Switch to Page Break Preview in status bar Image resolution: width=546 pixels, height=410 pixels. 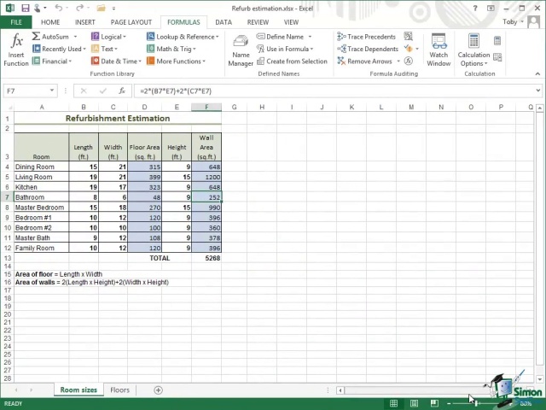pos(434,403)
